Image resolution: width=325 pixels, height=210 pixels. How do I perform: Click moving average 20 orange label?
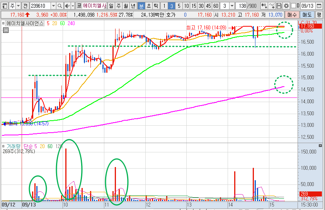(54, 24)
